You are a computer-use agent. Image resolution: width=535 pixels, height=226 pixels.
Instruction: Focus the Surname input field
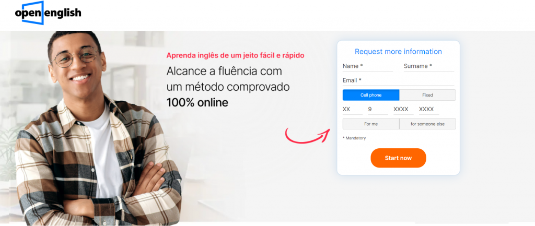pyautogui.click(x=429, y=66)
